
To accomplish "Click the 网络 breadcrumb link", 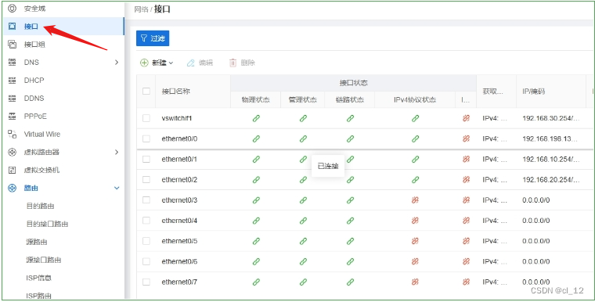I will click(141, 9).
